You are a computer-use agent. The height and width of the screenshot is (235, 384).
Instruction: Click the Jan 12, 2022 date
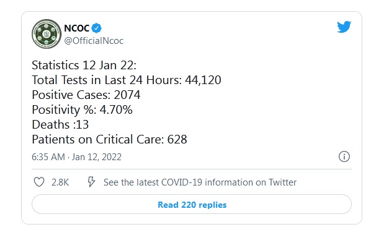97,157
